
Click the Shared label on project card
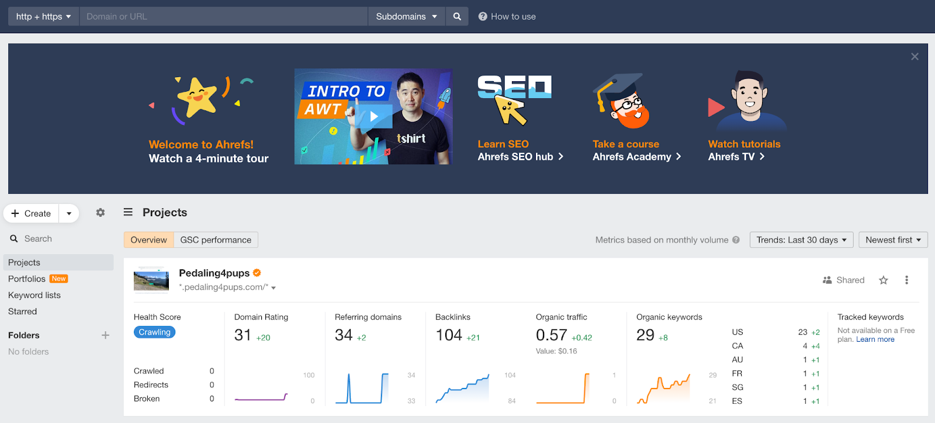click(x=850, y=280)
